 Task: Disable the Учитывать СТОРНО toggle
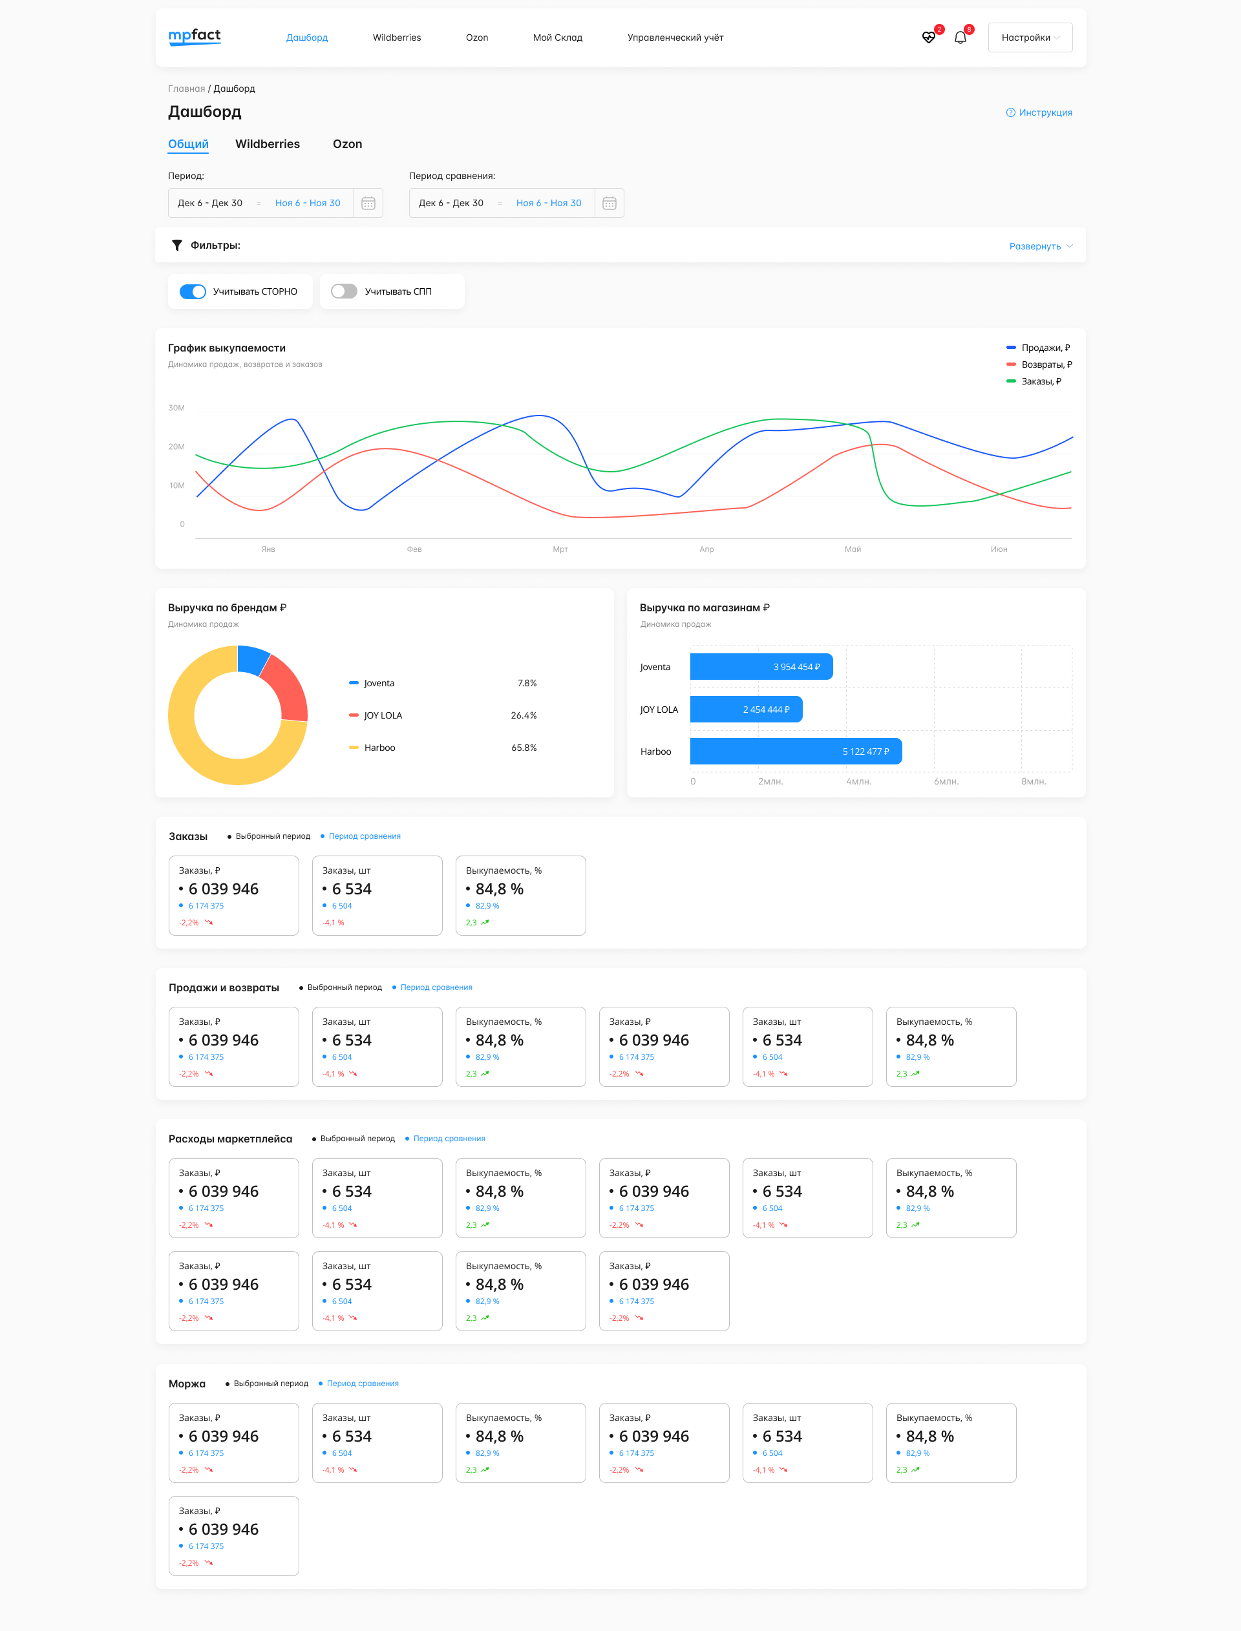tap(193, 291)
